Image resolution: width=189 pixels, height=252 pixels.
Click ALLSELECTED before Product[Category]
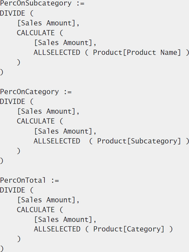(x=57, y=229)
